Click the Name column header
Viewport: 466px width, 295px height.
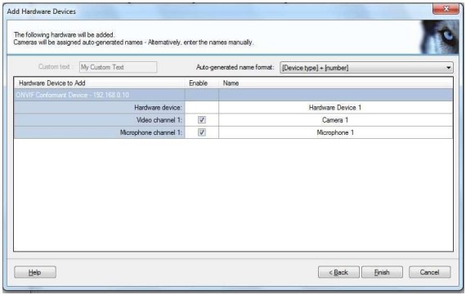pos(336,83)
